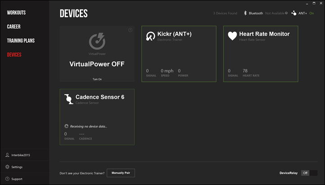Open the Workouts section
Screen dimensions: 325x185
[16, 13]
